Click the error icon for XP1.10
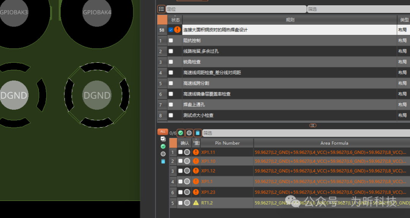Viewport: 410px width, 218px height. [x=196, y=161]
